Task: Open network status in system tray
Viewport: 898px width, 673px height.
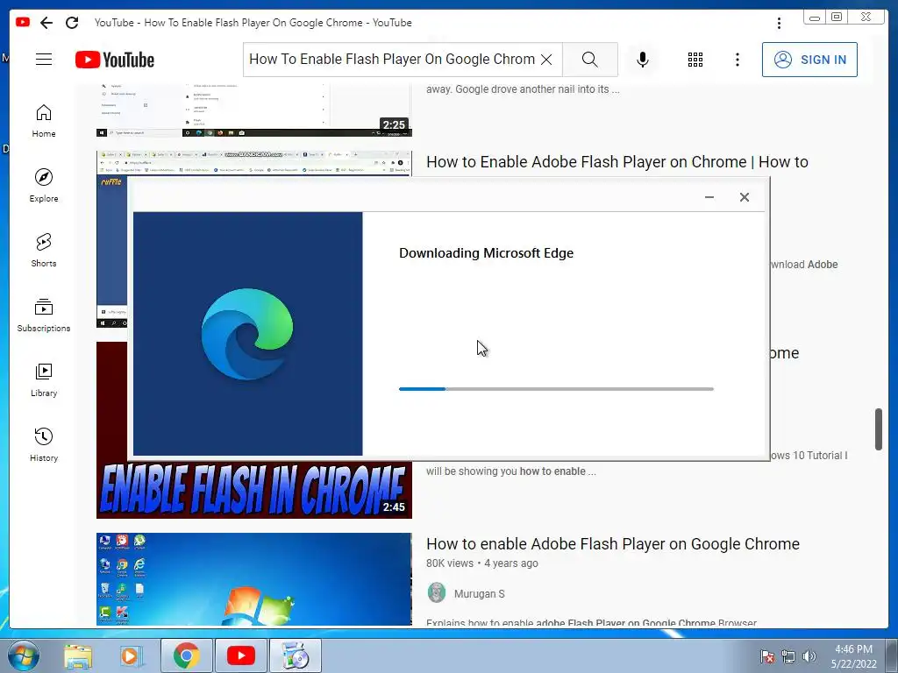Action: coord(788,657)
